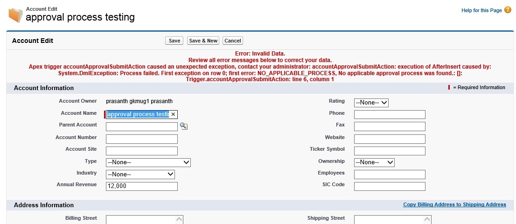
Task: Copy Billing Address to Shipping Address
Action: [454, 204]
